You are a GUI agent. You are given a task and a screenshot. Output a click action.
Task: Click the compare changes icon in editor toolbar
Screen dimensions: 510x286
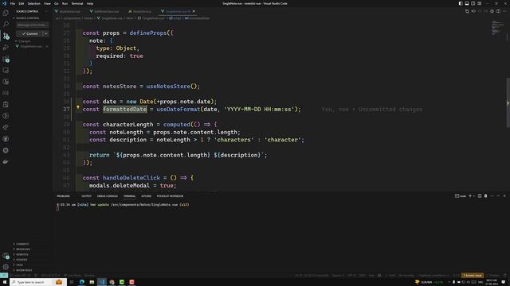467,11
